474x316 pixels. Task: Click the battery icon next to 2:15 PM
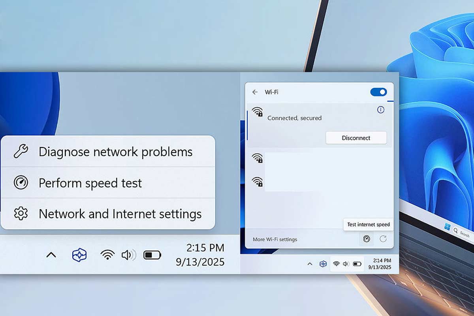coord(152,255)
